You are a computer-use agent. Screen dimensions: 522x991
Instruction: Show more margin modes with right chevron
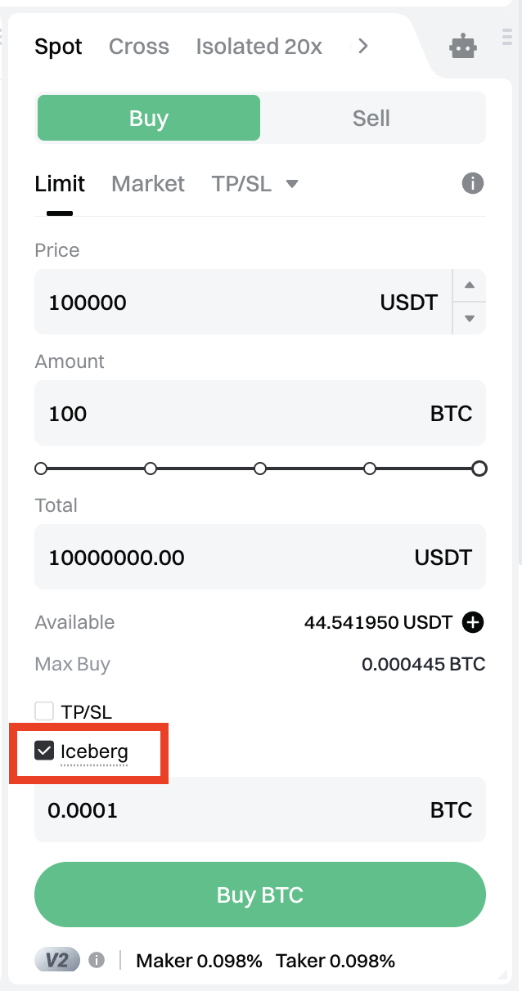(x=363, y=47)
